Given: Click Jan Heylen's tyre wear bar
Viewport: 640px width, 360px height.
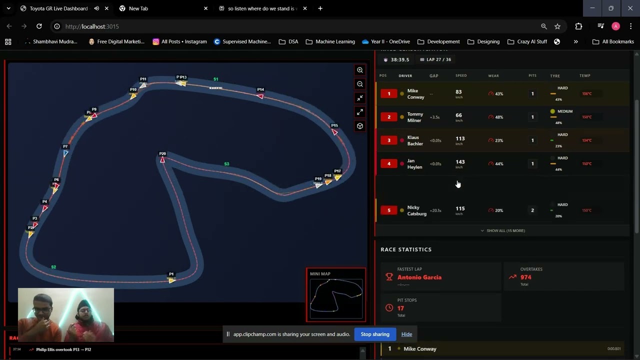Looking at the screenshot, I should coord(553,163).
